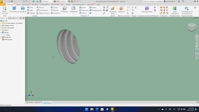
Task: Open Анализ напряжений (Stress Analysis)
Action: click(175, 10)
